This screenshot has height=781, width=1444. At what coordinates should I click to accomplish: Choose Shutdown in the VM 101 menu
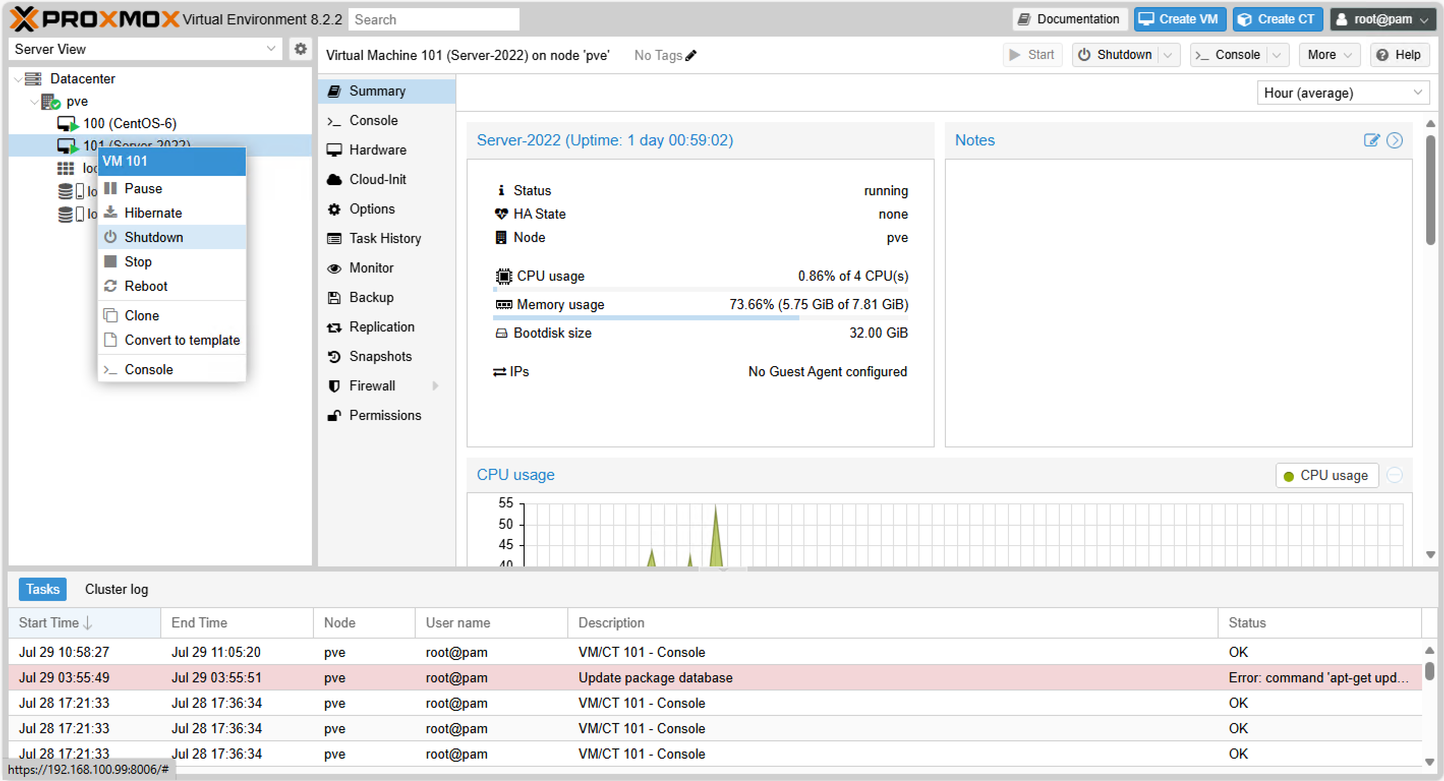(x=171, y=237)
